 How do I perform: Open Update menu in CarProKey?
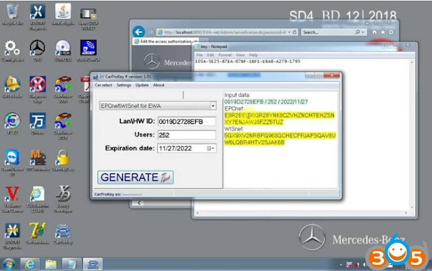pyautogui.click(x=142, y=85)
